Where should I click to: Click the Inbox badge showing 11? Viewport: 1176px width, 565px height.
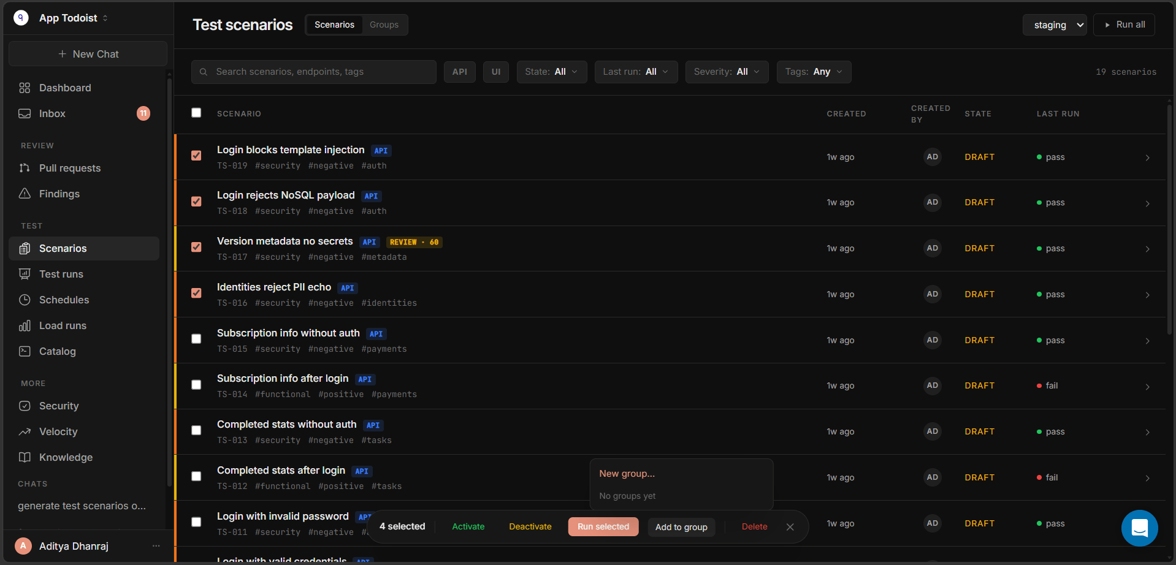pos(143,113)
